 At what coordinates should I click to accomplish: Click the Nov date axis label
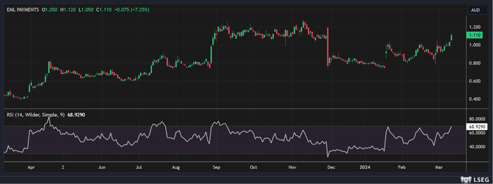pyautogui.click(x=292, y=167)
